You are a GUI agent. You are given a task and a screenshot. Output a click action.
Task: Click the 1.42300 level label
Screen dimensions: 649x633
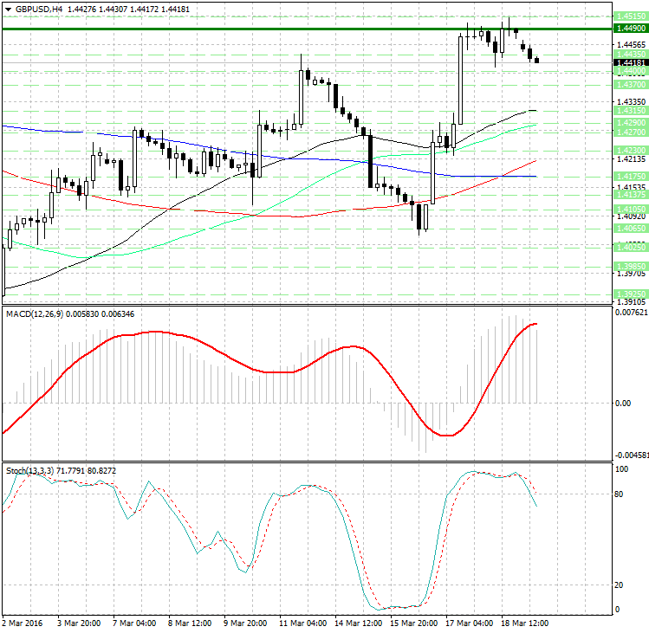pos(631,150)
